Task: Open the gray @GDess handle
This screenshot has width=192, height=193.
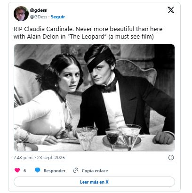Action: [x=39, y=17]
